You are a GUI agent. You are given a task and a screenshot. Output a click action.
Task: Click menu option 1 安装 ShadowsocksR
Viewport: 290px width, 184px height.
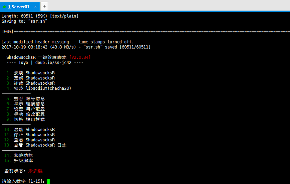tap(31, 73)
